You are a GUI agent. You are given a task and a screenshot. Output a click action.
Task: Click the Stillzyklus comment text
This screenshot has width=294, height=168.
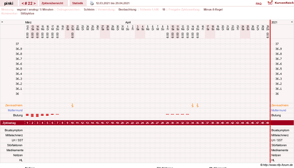[27, 13]
